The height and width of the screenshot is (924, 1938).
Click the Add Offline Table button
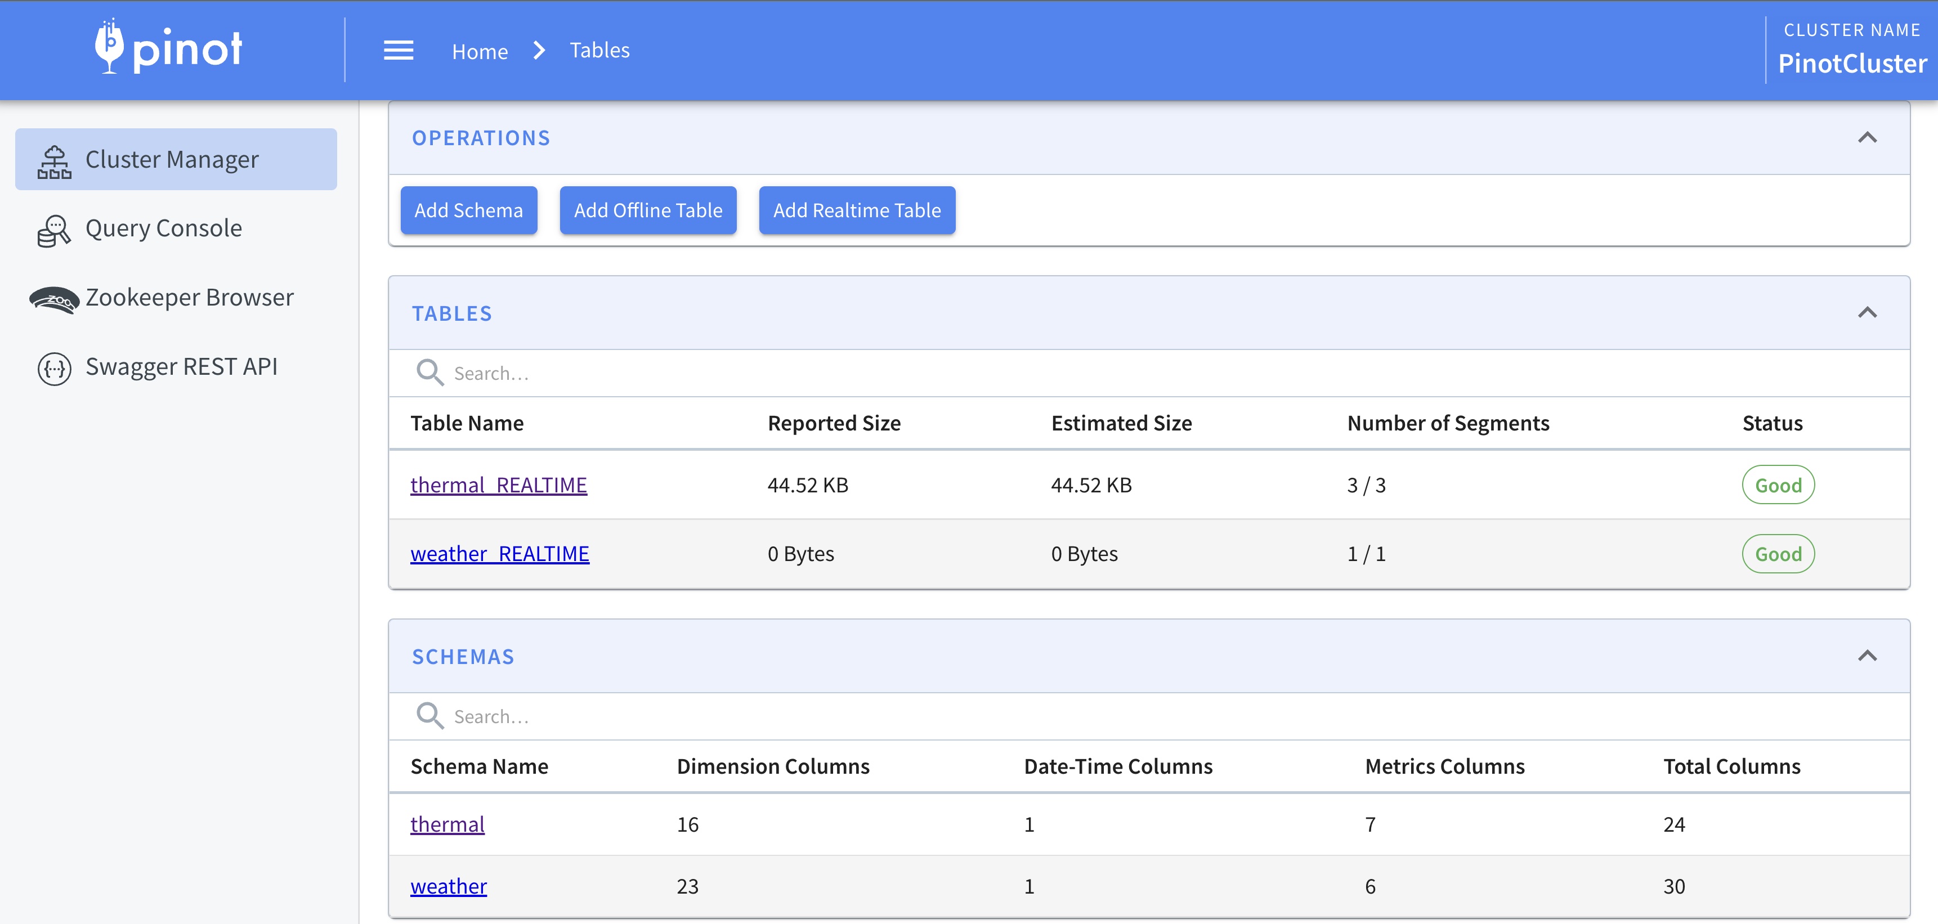coord(647,210)
